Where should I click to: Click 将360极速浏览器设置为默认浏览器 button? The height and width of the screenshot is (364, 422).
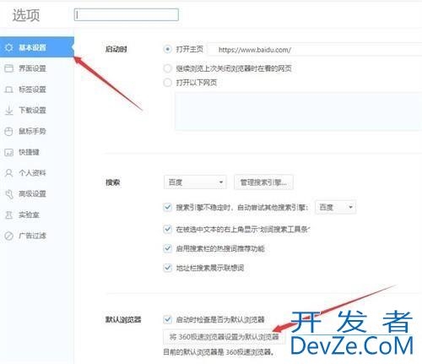(x=224, y=337)
